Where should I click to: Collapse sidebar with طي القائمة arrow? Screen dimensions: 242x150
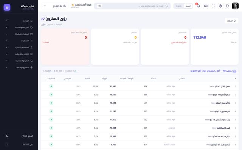[x=7, y=144]
